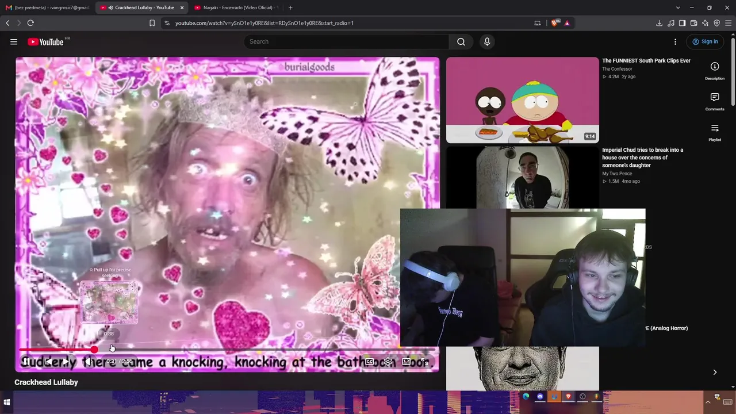The image size is (736, 414).
Task: Open Brave main menu
Action: point(728,23)
